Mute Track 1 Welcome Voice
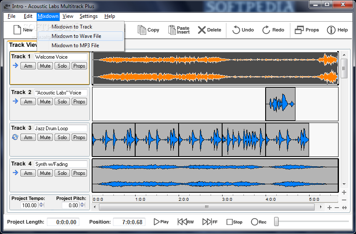356x234 pixels. click(x=45, y=66)
